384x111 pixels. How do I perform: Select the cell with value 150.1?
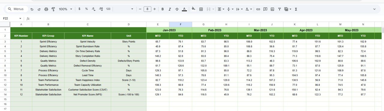(x=295, y=90)
